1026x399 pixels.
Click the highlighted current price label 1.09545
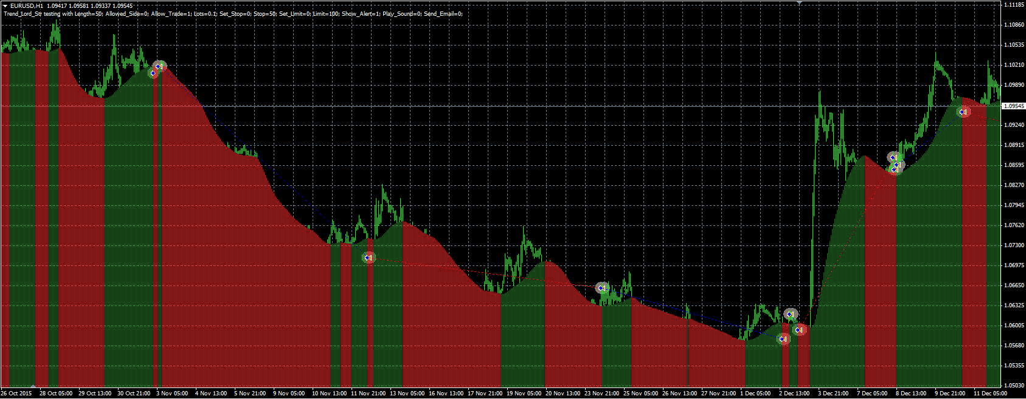(x=1013, y=106)
